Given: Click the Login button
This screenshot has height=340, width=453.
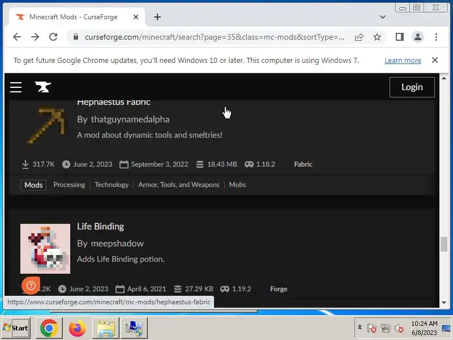Looking at the screenshot, I should [x=412, y=87].
